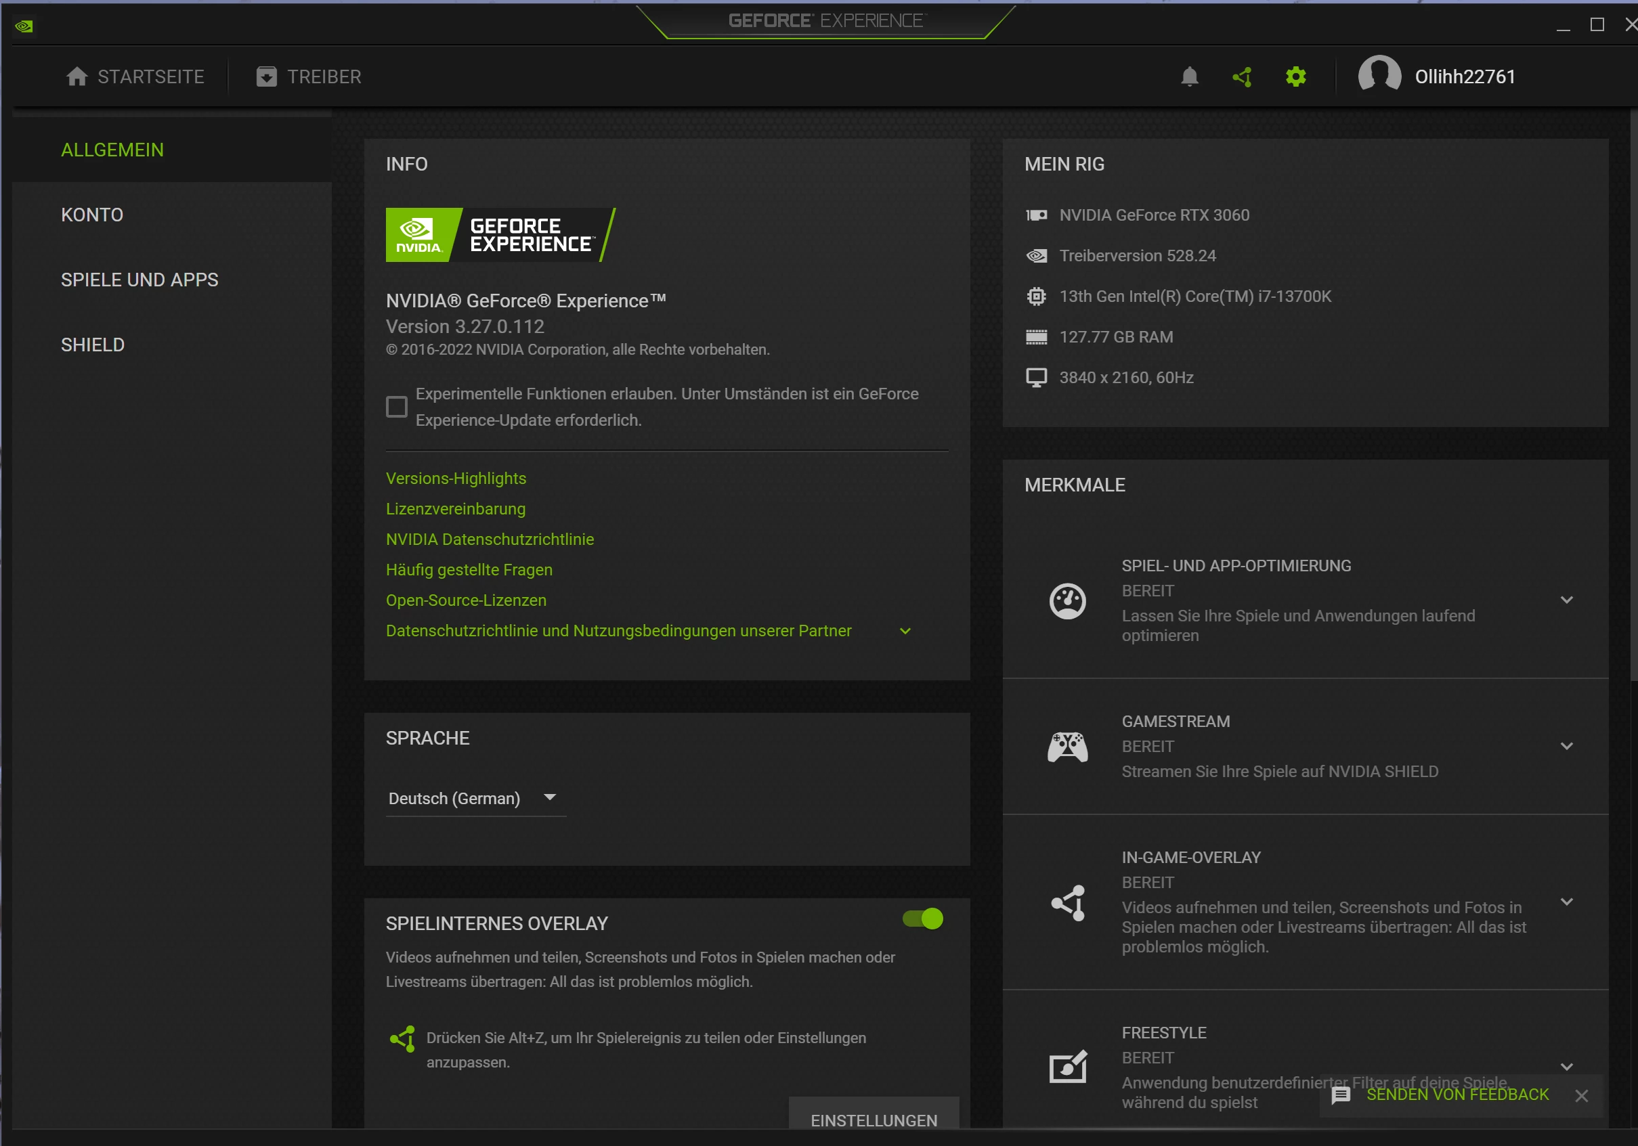
Task: Expand the Gamestream feature section
Action: click(x=1567, y=746)
